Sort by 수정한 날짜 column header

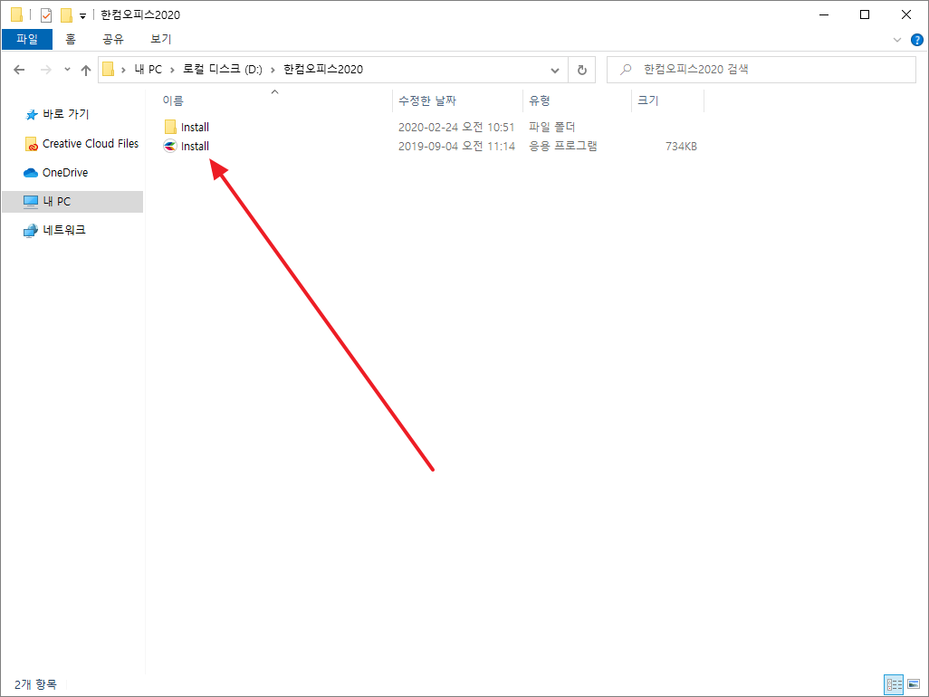[x=427, y=100]
